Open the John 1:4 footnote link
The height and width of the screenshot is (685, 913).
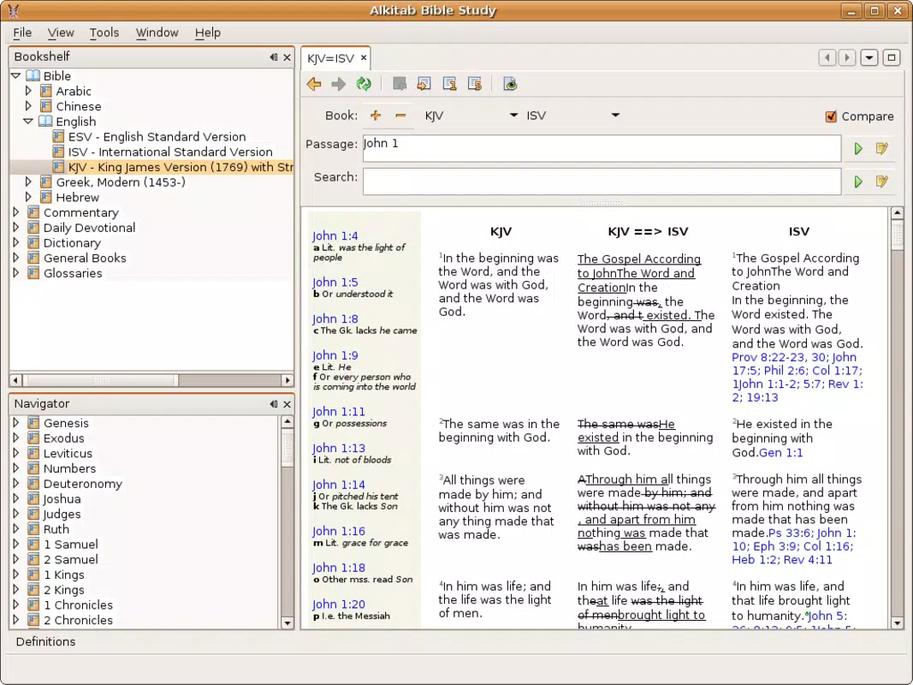(335, 236)
